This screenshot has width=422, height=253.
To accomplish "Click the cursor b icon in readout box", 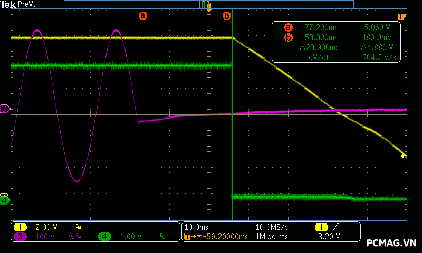I will point(288,37).
